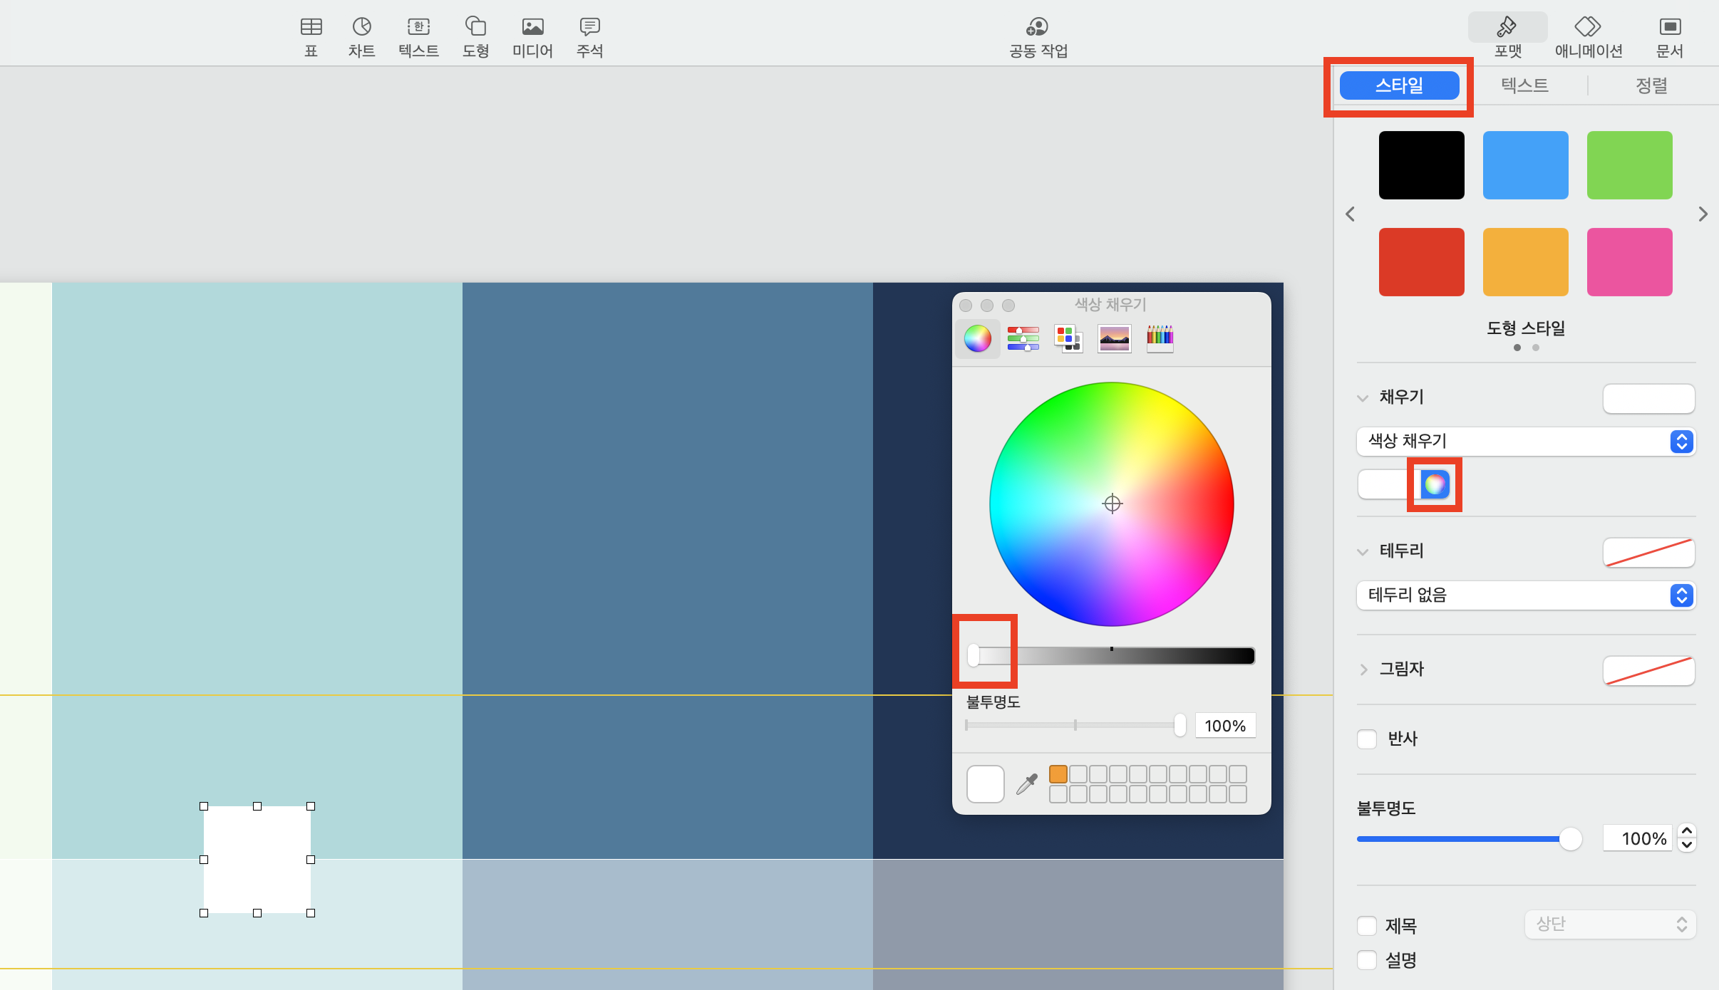Expand the 그림자 (Shadow) section

pyautogui.click(x=1363, y=669)
